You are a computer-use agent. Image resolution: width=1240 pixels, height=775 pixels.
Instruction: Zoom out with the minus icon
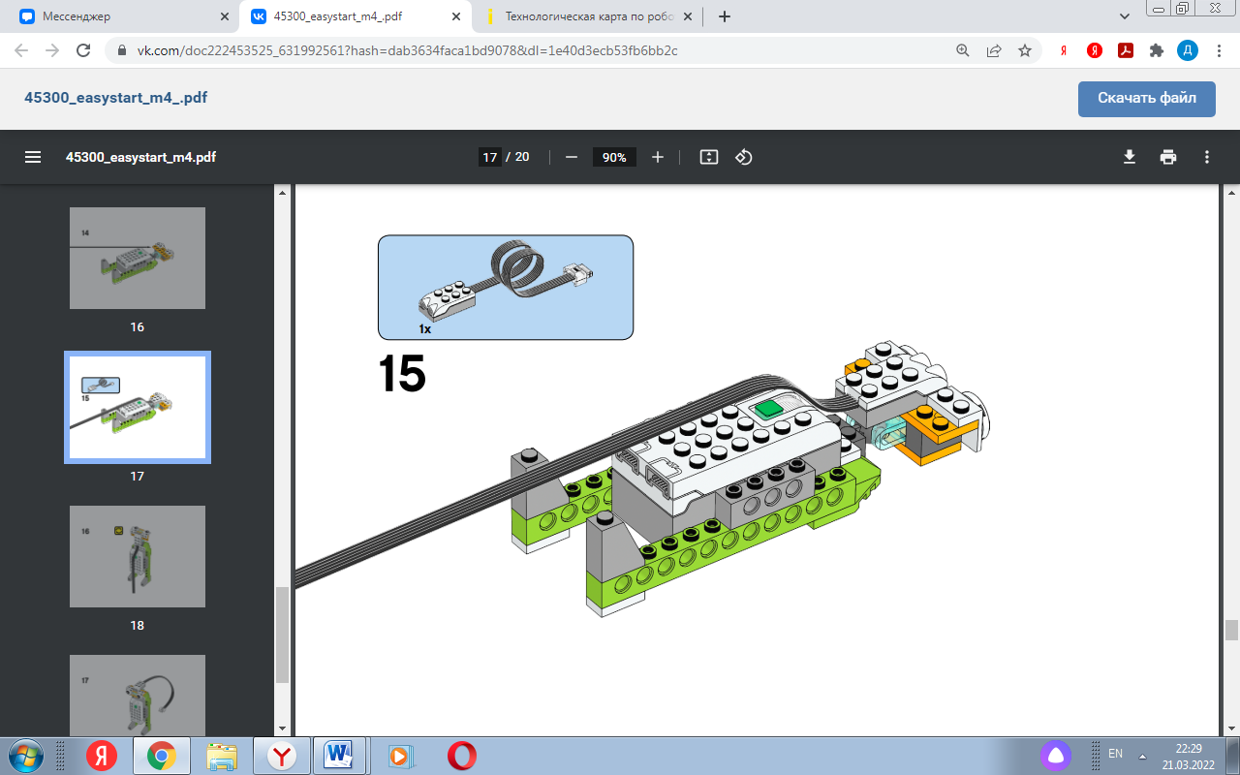tap(572, 157)
